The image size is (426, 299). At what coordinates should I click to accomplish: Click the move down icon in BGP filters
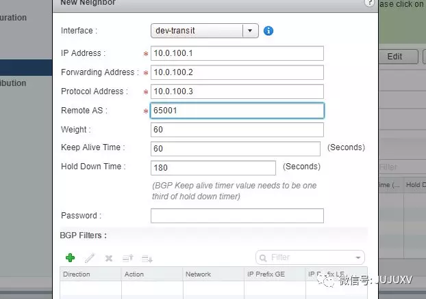pyautogui.click(x=147, y=259)
